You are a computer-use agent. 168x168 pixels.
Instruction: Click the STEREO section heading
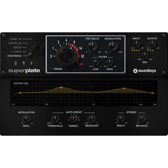(131, 112)
